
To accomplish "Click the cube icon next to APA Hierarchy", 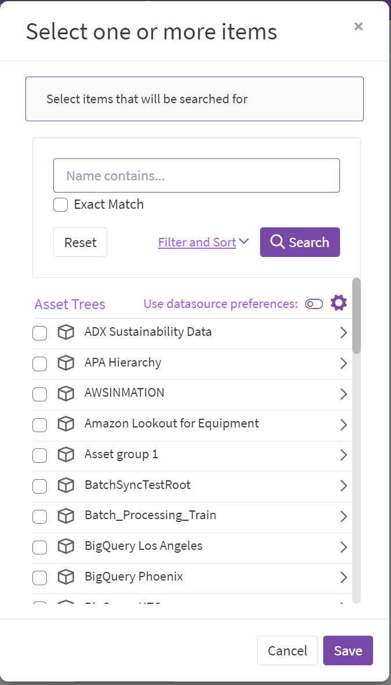I will pyautogui.click(x=66, y=363).
